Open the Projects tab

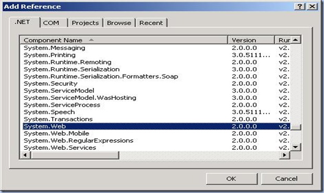(x=86, y=23)
